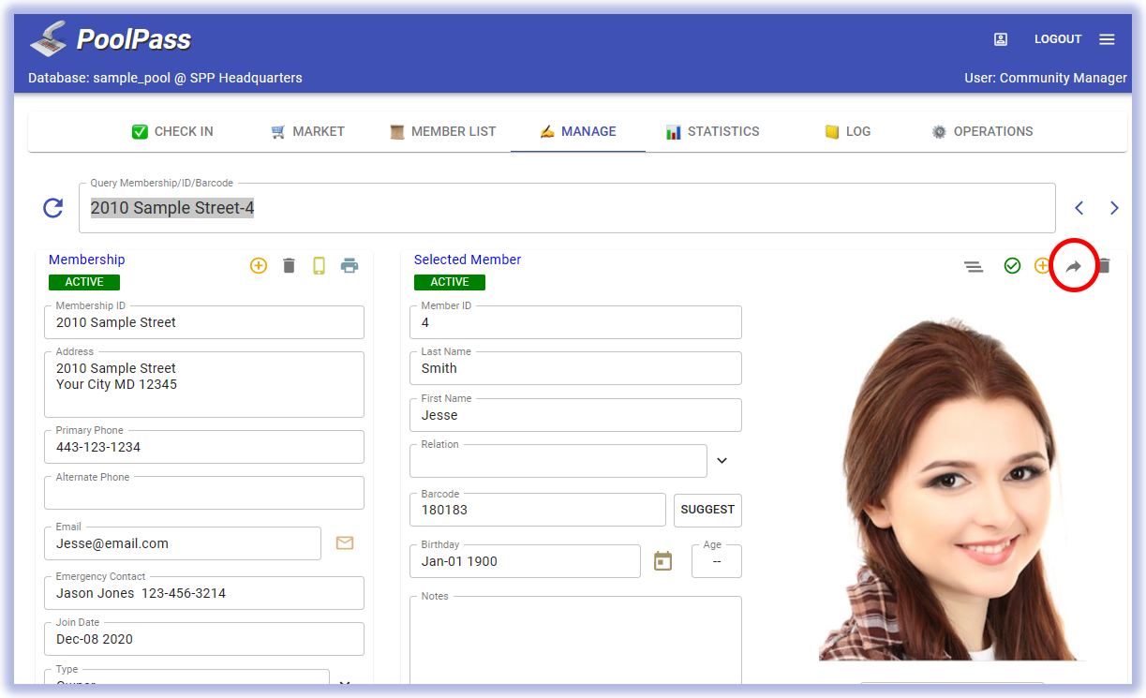The width and height of the screenshot is (1146, 698).
Task: Click the PoolPass scanner logo
Action: [x=47, y=38]
